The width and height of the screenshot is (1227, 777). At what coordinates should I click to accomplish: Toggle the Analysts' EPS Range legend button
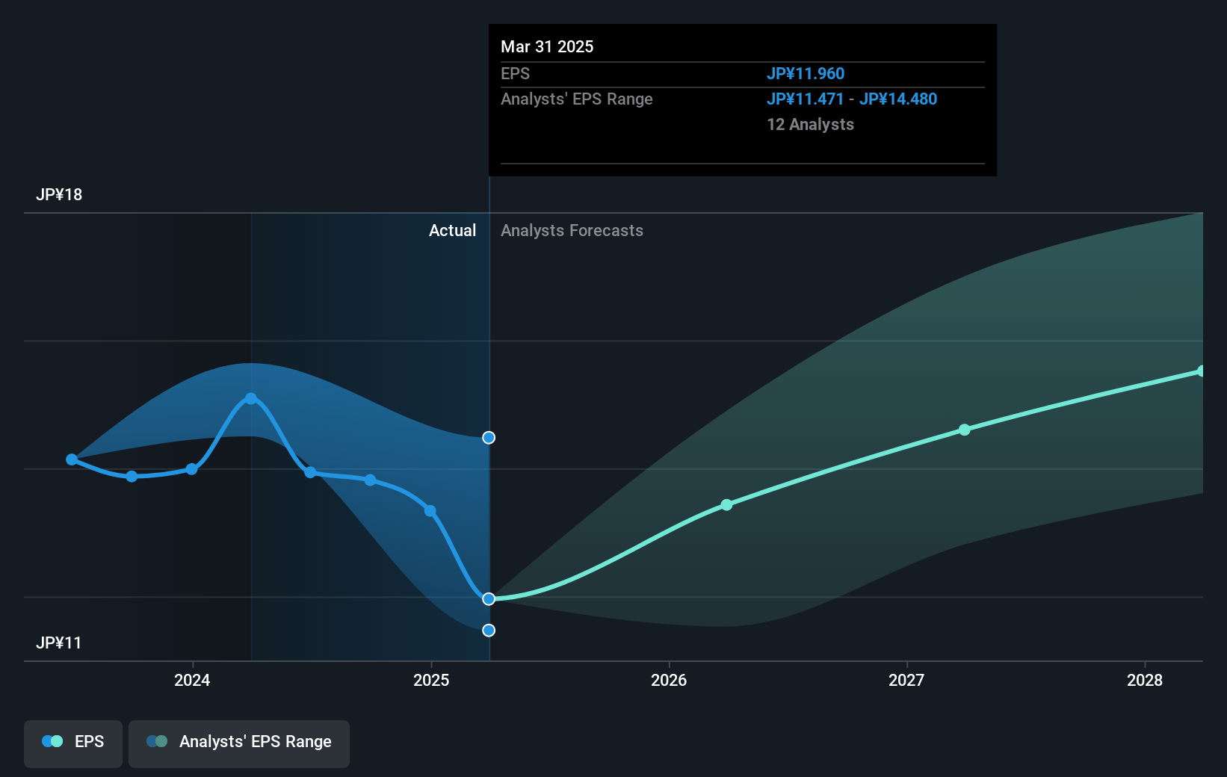click(x=239, y=743)
